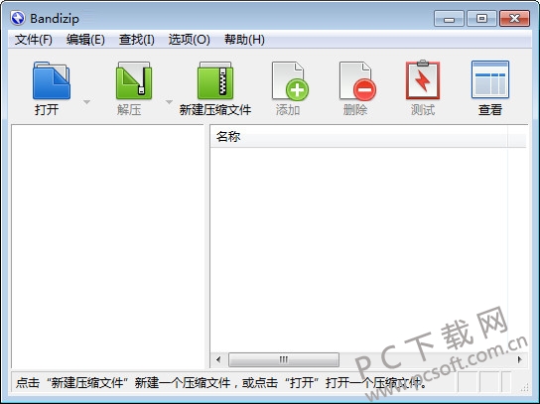Image resolution: width=540 pixels, height=404 pixels.
Task: Close the Bandizip window
Action: click(x=514, y=19)
